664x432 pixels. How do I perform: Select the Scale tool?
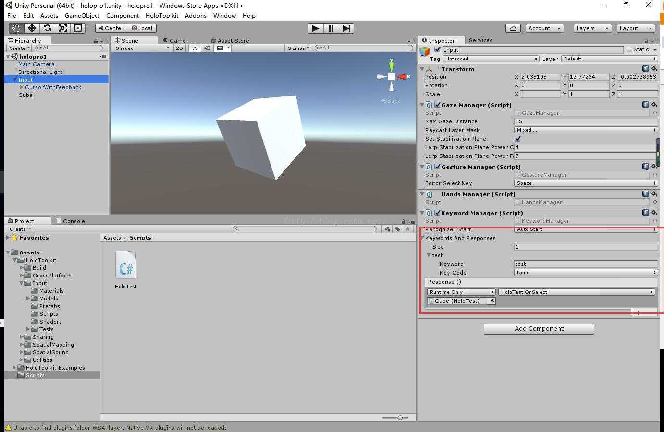(62, 28)
